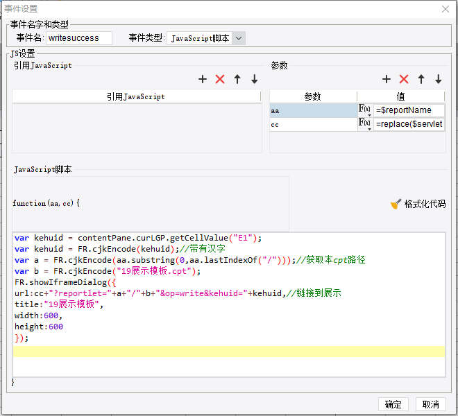Delete the selected referenced JavaScript entry
Viewport: 458px width, 416px height.
(220, 80)
